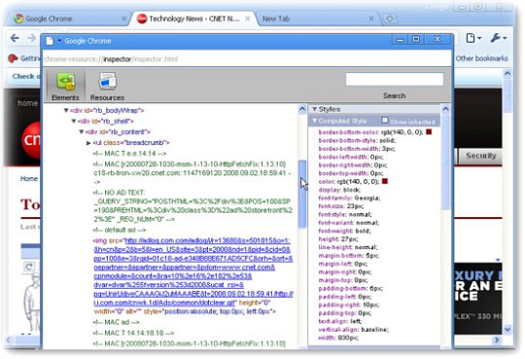Expand the ul breadcrumb node
The height and width of the screenshot is (359, 525).
(88, 143)
